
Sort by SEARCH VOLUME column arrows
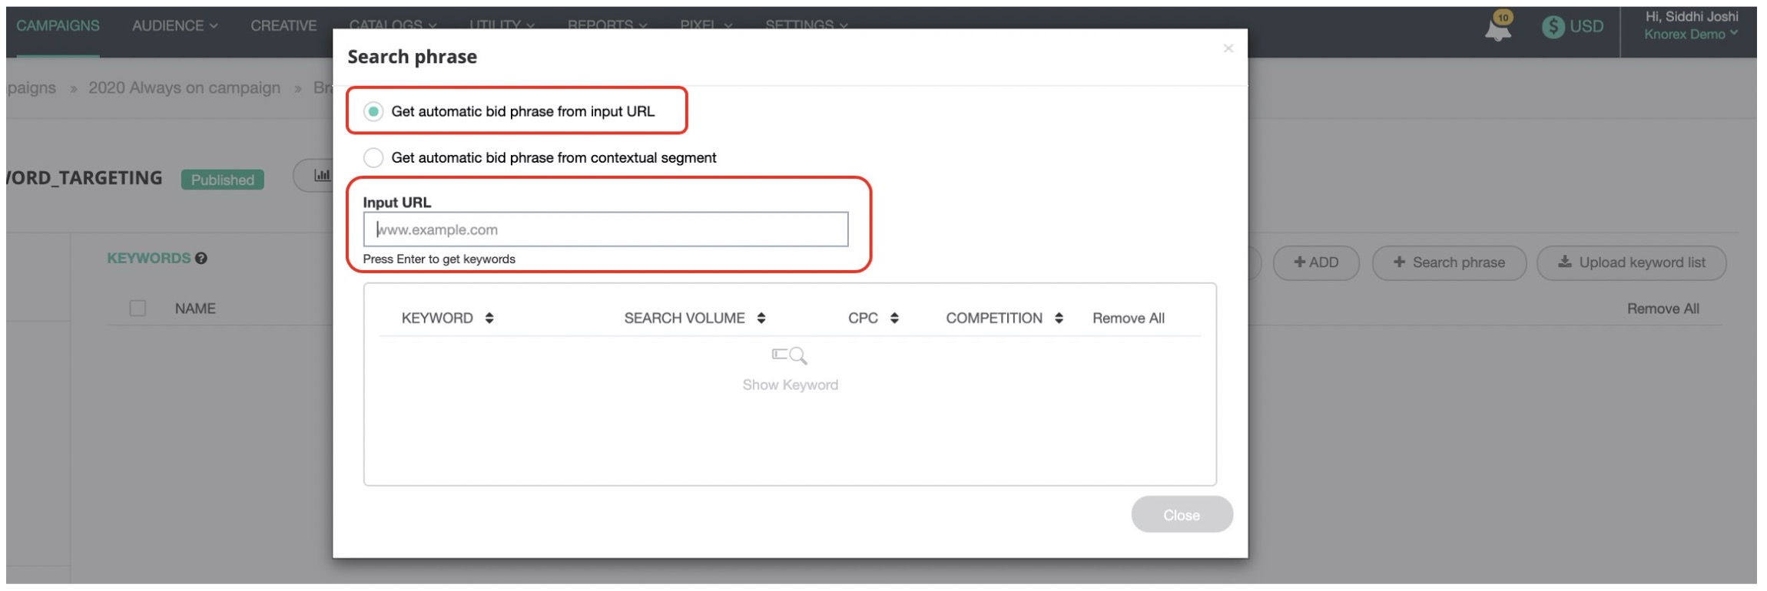(761, 319)
